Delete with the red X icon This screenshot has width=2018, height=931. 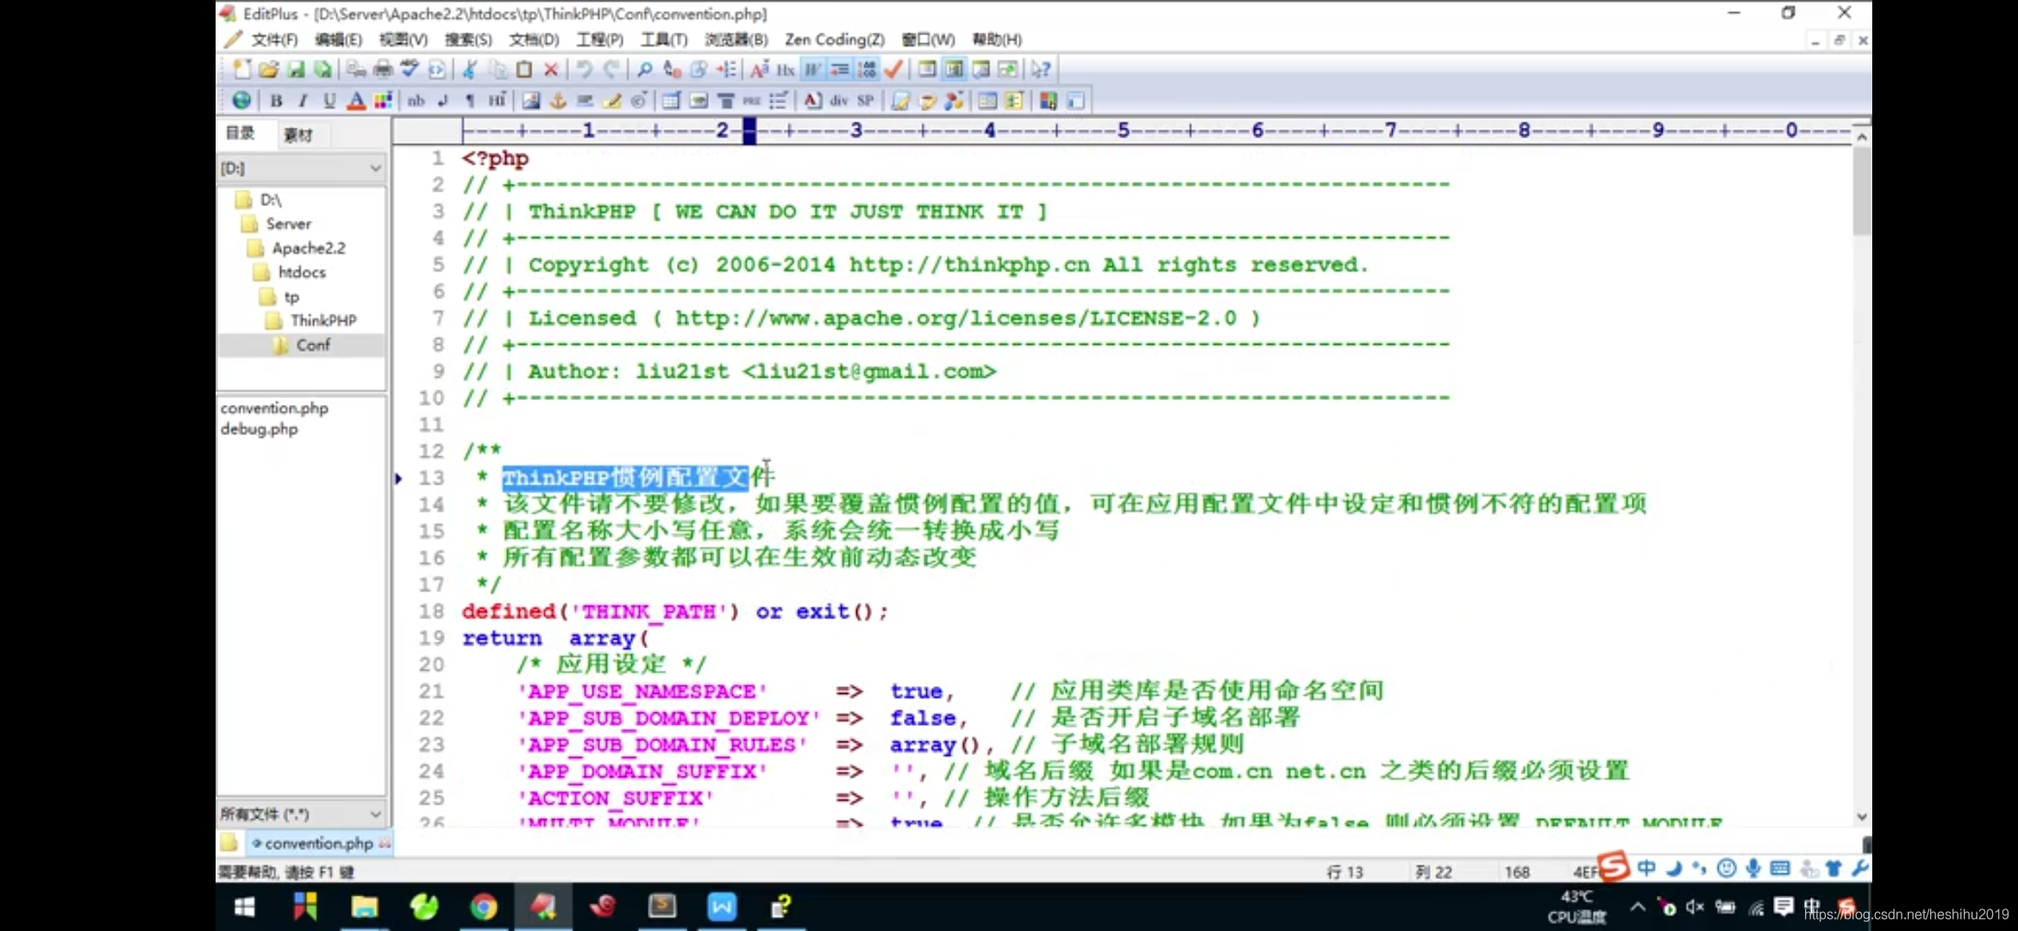point(551,69)
